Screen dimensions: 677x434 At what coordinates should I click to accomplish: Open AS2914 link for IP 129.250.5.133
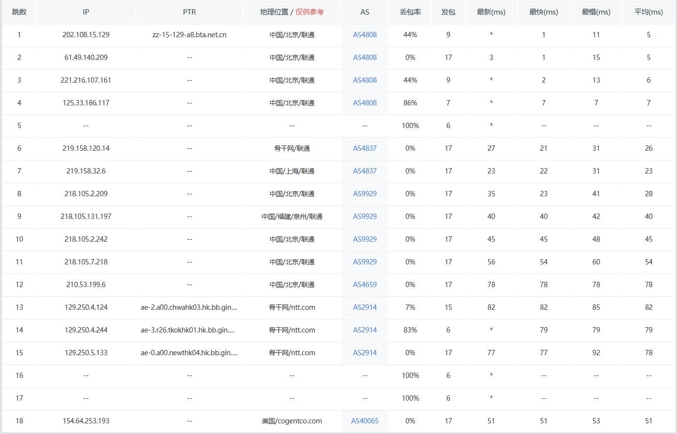pos(365,353)
